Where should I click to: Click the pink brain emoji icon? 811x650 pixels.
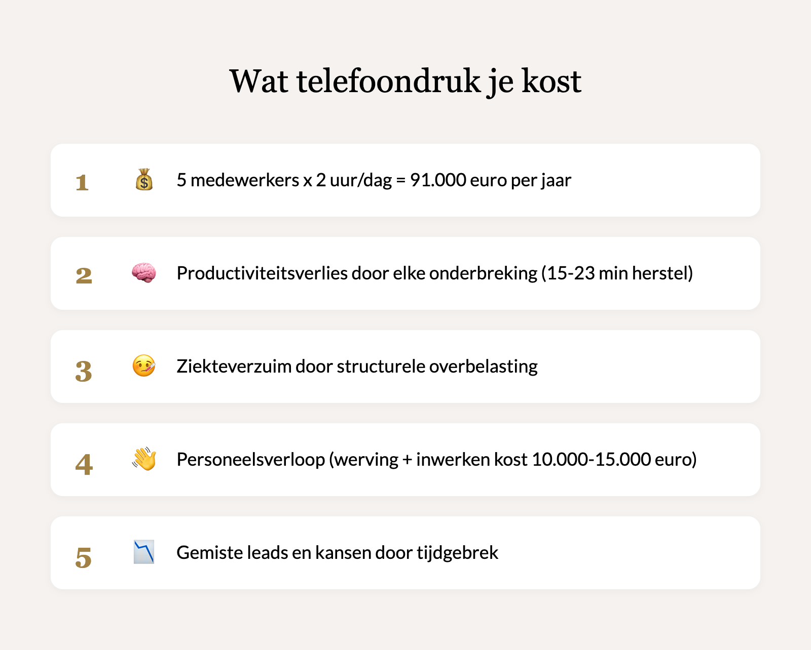click(x=144, y=273)
